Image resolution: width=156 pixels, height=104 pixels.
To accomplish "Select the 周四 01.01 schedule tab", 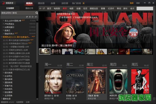I will (x=118, y=65).
